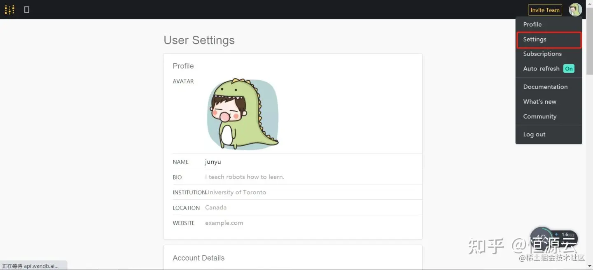Click the WEBSITE field showing example.com
This screenshot has width=593, height=270.
pos(313,223)
